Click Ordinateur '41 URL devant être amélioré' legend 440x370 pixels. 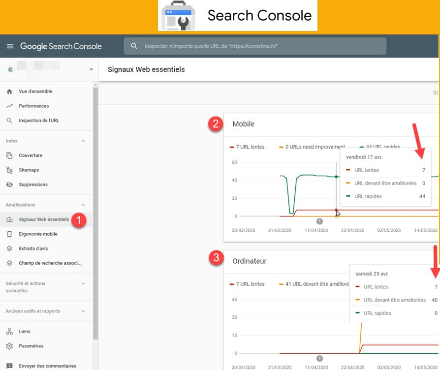[314, 284]
